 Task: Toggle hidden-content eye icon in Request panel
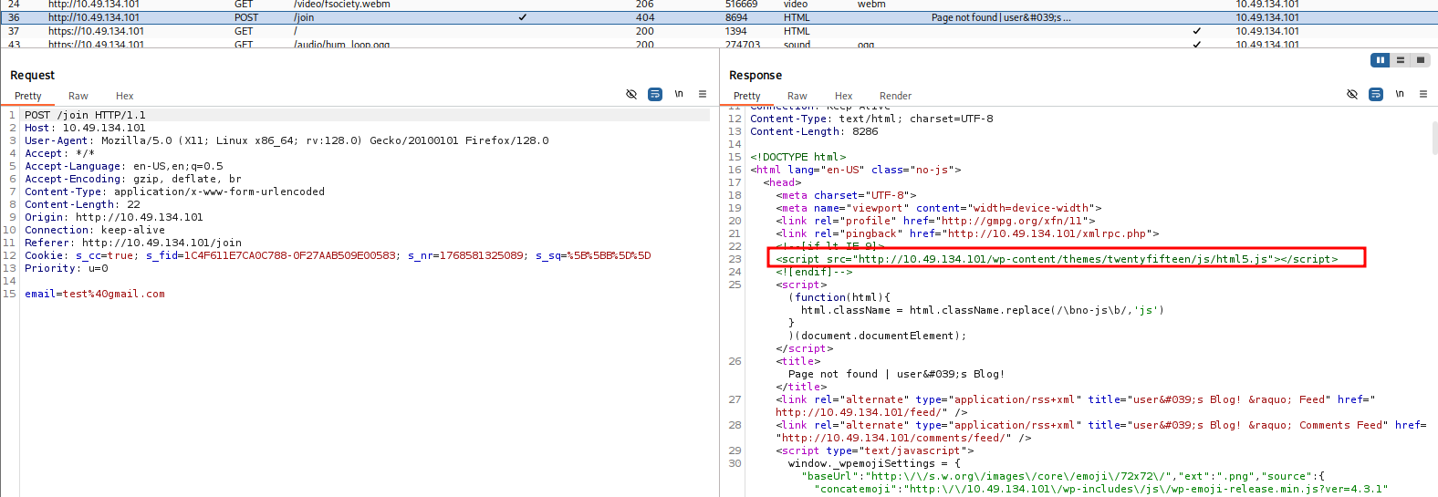tap(631, 95)
